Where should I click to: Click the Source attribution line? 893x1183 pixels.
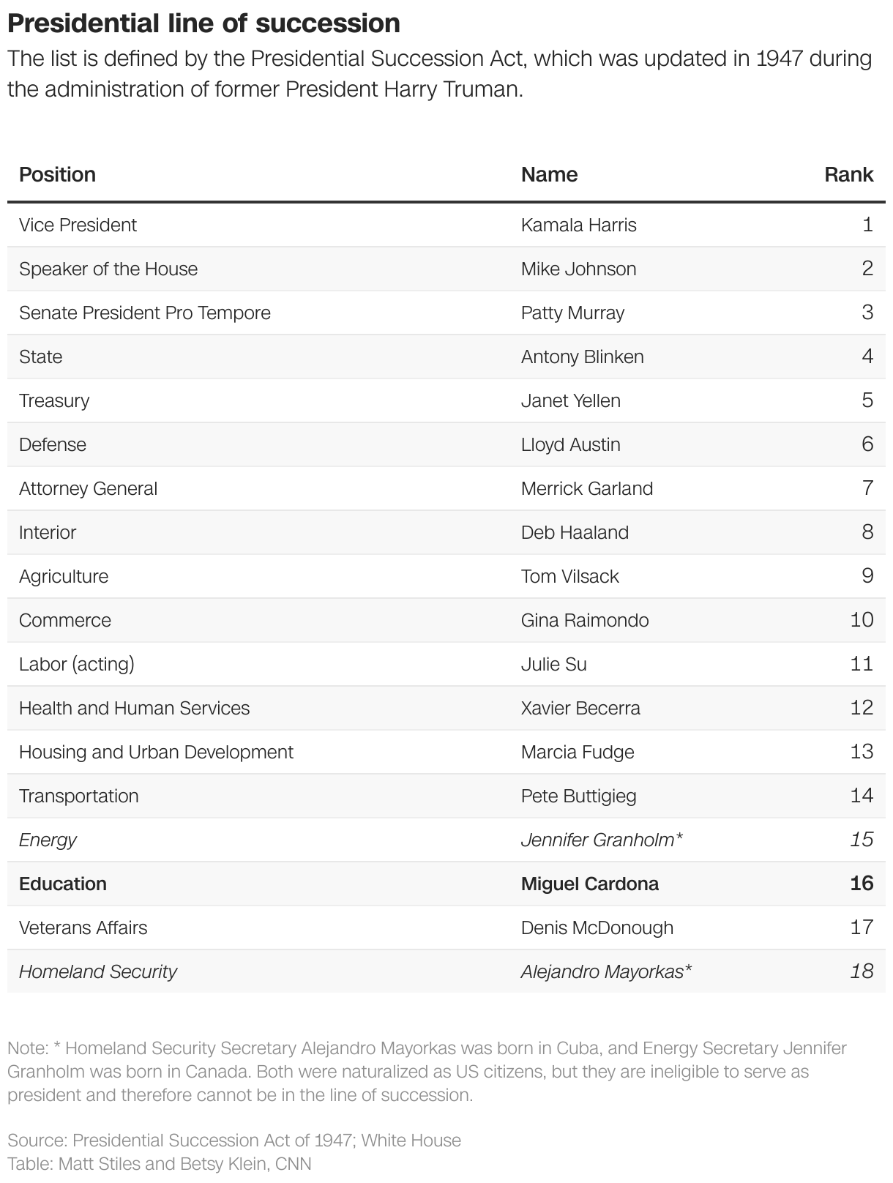234,1140
